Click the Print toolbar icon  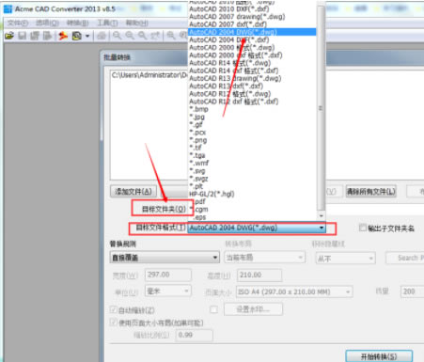point(102,36)
